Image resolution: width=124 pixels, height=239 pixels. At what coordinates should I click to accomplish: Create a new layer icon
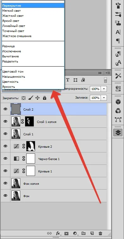click(x=92, y=233)
